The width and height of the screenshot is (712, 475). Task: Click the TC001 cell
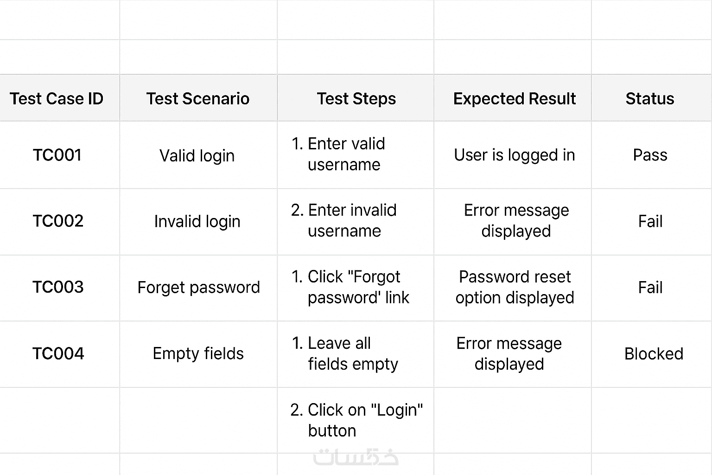57,155
